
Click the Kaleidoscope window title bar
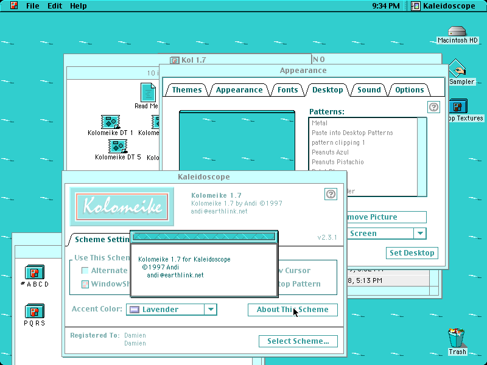point(204,176)
